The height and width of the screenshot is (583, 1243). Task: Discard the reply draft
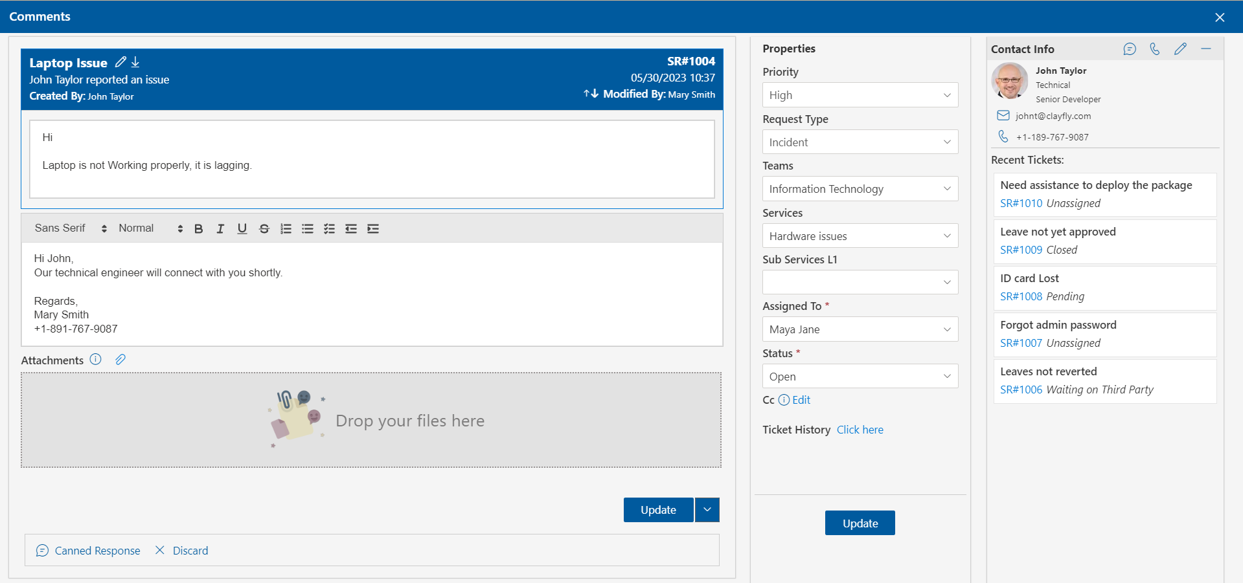[x=181, y=551]
